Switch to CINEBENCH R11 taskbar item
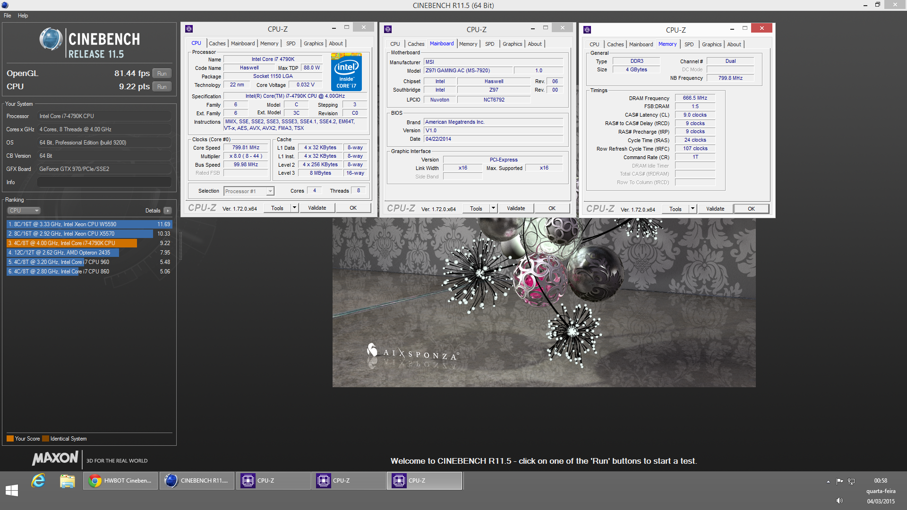This screenshot has height=510, width=907. pyautogui.click(x=197, y=481)
